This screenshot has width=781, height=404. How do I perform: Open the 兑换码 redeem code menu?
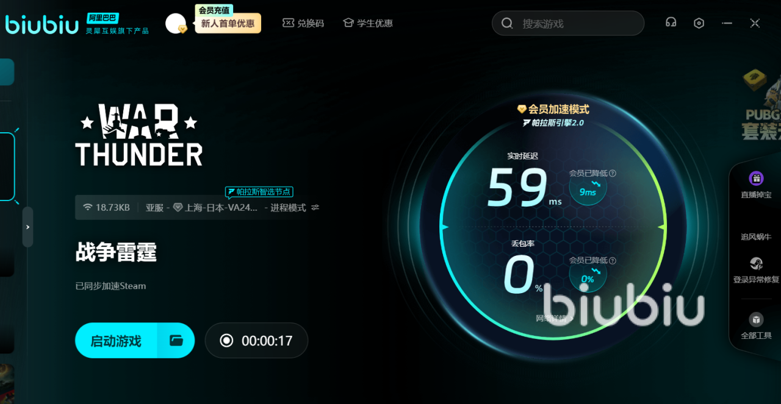[x=303, y=23]
